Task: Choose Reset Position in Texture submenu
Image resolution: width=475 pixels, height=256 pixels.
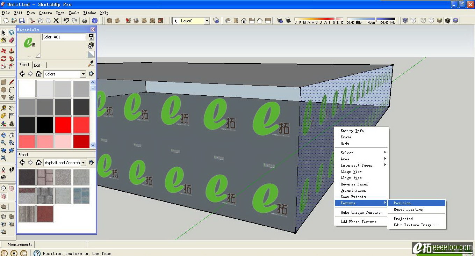Action: [x=417, y=209]
